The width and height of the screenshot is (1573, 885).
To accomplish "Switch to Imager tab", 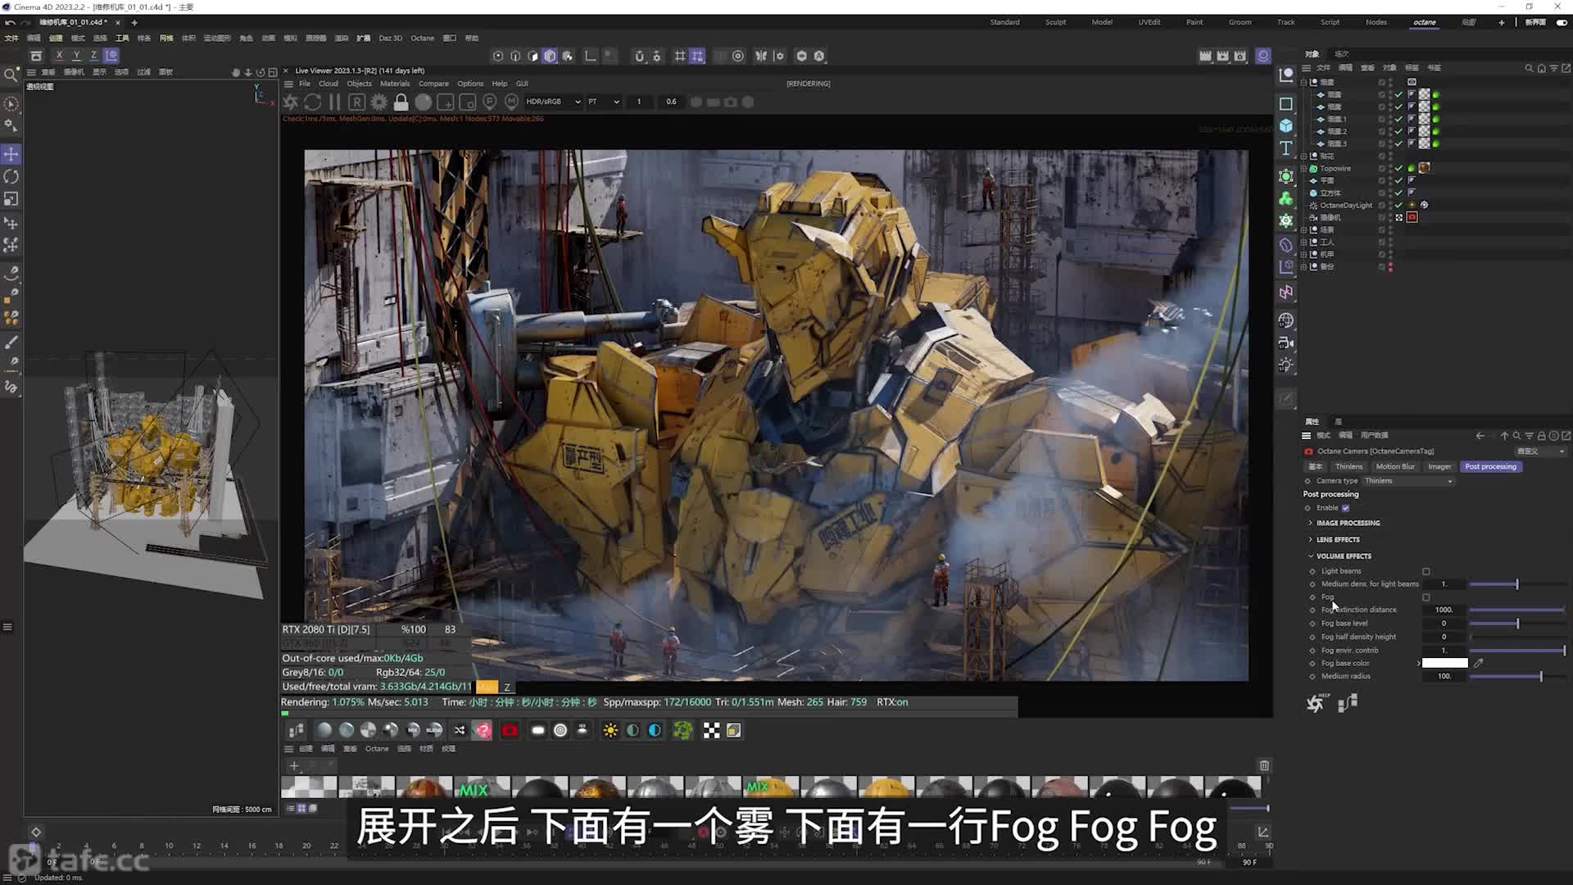I will pyautogui.click(x=1439, y=466).
